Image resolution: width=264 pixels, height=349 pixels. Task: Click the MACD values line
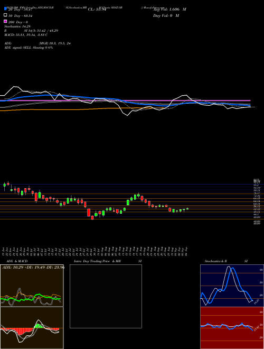pyautogui.click(x=26, y=35)
